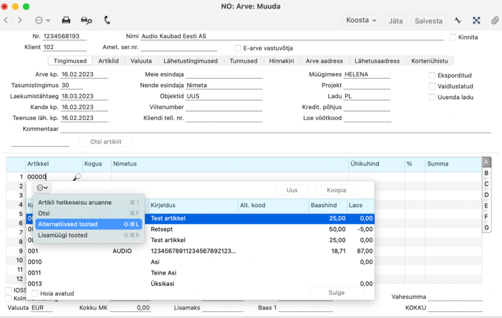This screenshot has height=318, width=502.
Task: Select the 0011 Teine Asi row
Action: tap(201, 273)
